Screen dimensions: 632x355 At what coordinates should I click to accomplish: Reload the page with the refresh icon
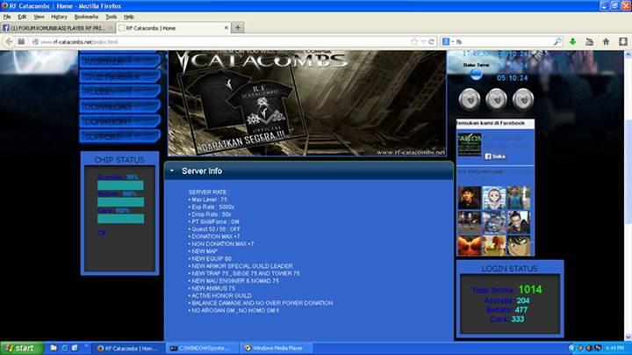tap(431, 41)
